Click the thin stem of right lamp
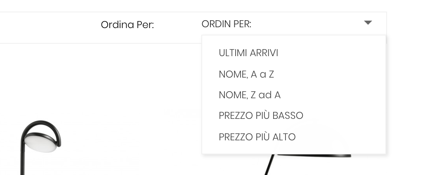425x175 pixels. tap(269, 165)
